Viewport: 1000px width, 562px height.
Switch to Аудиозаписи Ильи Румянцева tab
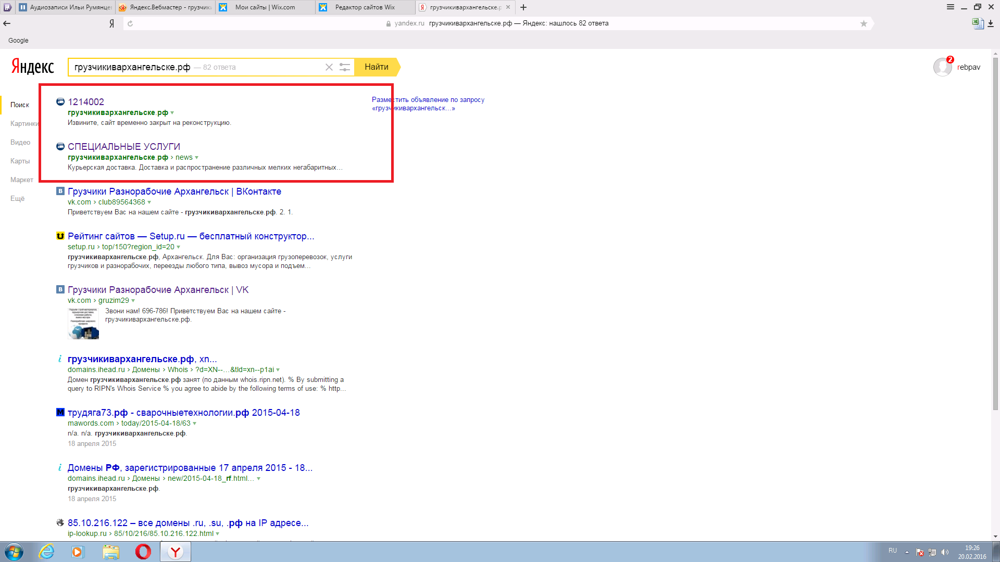tap(65, 7)
